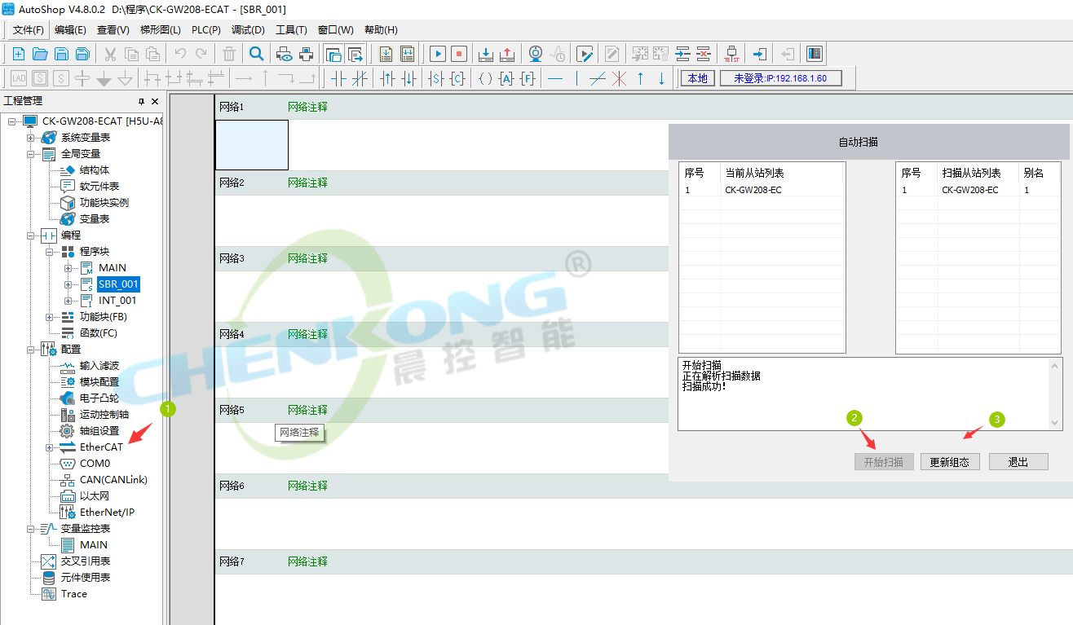The image size is (1073, 625).
Task: Insert a normally closed contact
Action: coord(360,78)
